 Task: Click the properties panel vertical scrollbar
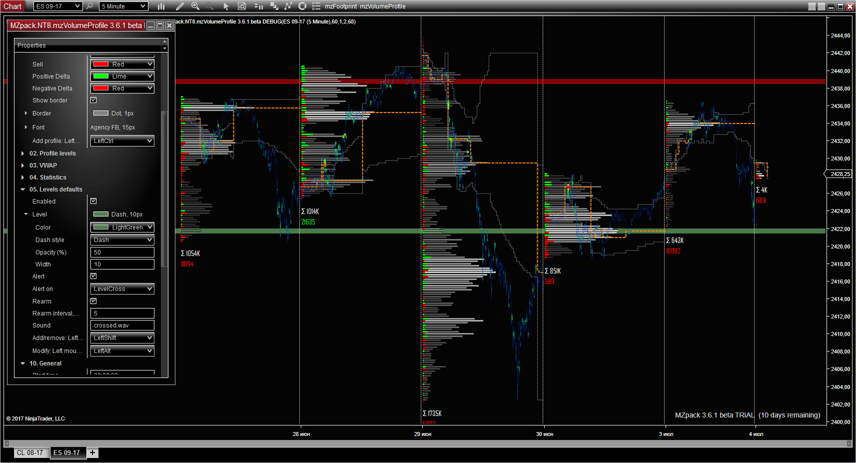point(164,189)
